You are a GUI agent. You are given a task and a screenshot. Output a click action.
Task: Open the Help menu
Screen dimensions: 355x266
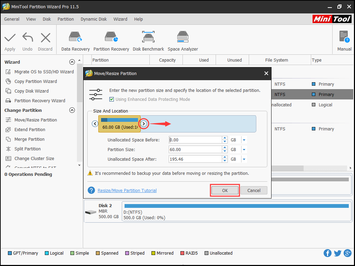point(138,19)
